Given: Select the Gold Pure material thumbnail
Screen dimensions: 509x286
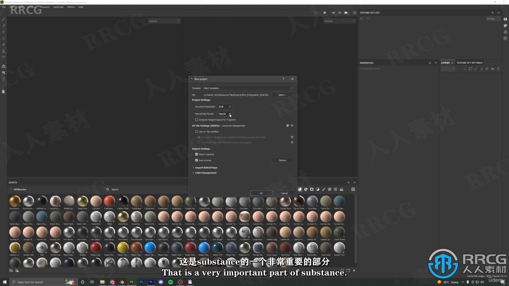Looking at the screenshot, I should [x=123, y=217].
